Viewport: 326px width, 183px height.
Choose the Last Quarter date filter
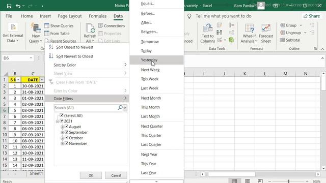(x=157, y=144)
